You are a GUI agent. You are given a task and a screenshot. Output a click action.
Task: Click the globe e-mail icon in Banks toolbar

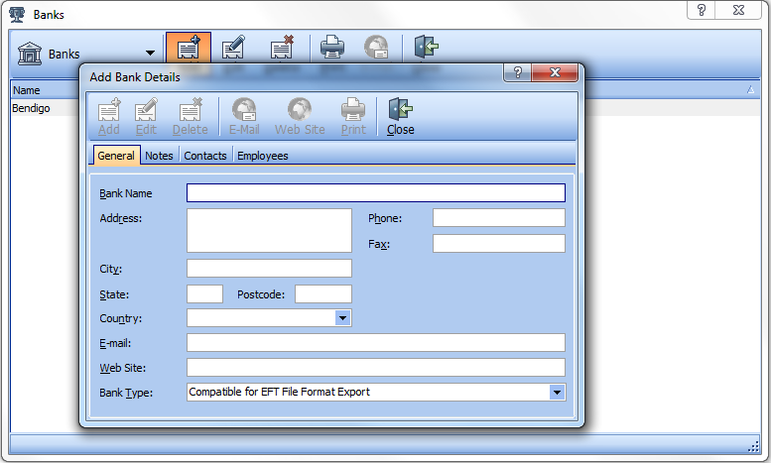(376, 48)
